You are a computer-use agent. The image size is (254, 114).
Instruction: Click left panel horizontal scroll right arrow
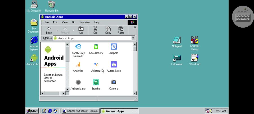click(63, 93)
